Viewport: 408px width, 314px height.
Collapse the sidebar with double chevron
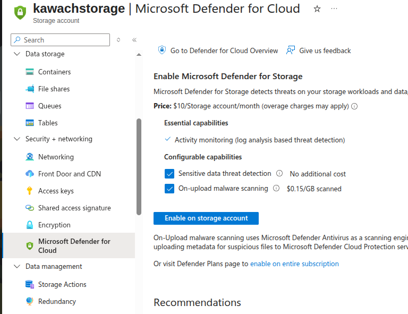point(134,40)
